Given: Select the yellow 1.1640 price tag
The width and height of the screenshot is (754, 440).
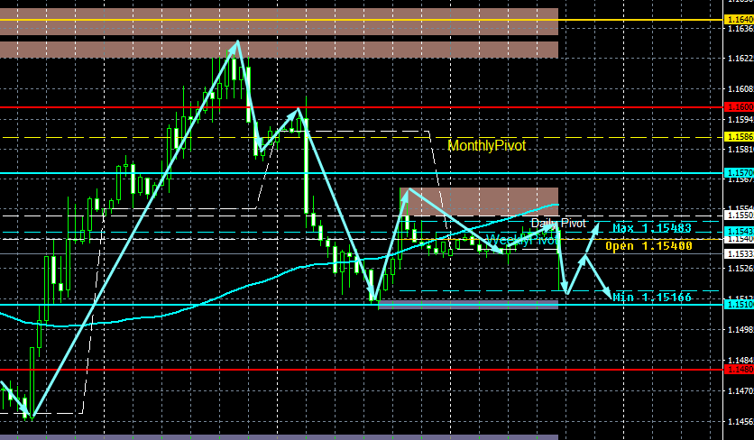Looking at the screenshot, I should coord(739,20).
